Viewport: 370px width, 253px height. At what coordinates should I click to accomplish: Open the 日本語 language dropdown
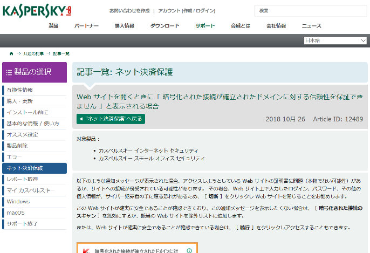(335, 40)
